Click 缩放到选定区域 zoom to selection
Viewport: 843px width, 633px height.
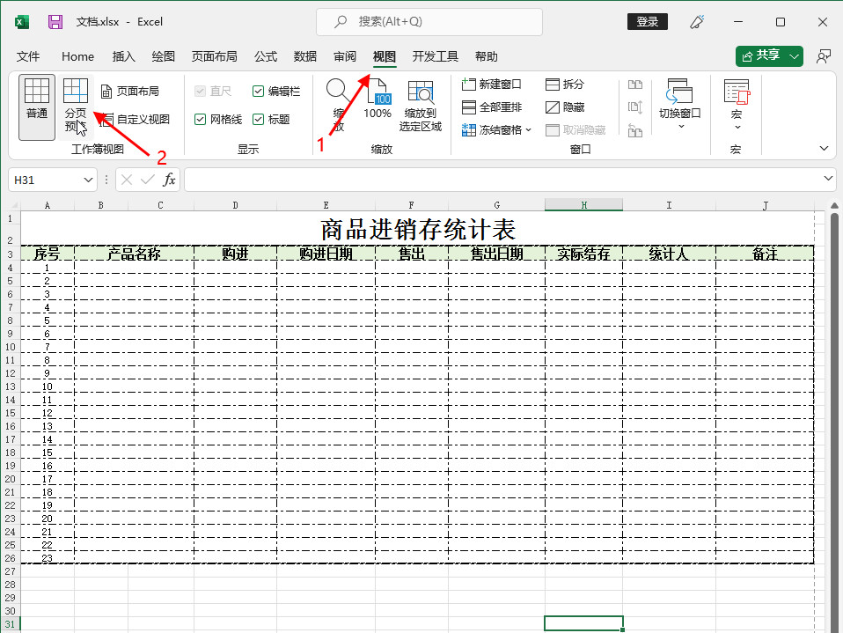[421, 106]
